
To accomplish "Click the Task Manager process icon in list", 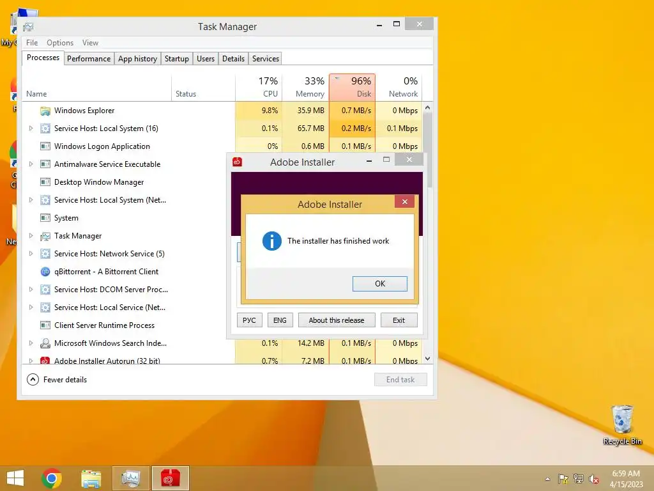I will click(x=45, y=236).
